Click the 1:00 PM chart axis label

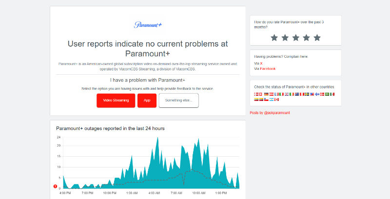click(x=221, y=193)
